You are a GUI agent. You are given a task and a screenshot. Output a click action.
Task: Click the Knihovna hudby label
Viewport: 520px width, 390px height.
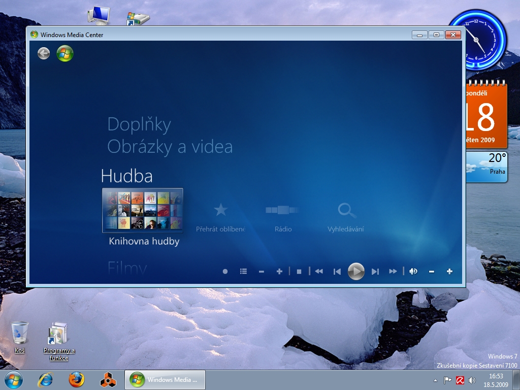[x=144, y=241]
